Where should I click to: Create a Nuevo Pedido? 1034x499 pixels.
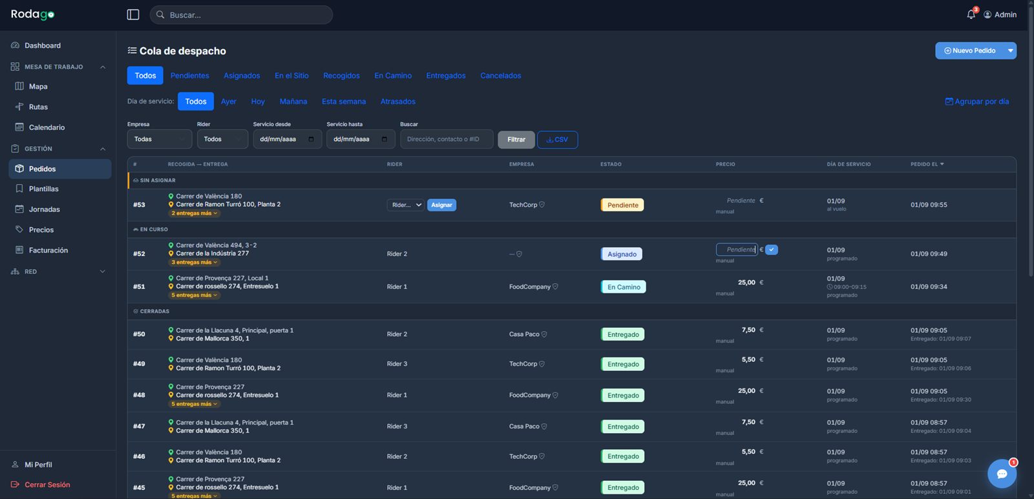pos(969,50)
